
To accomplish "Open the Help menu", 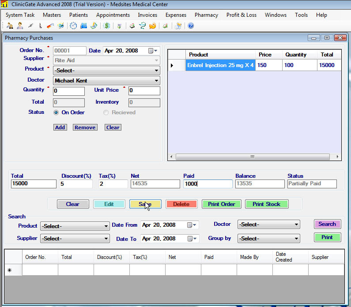I will 322,15.
